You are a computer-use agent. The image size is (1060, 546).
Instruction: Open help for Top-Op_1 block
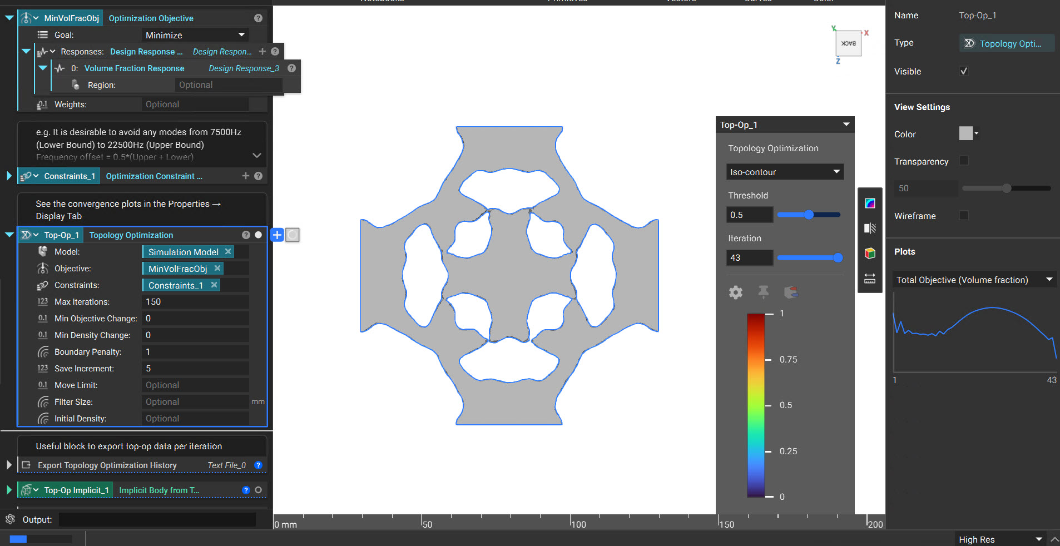(x=246, y=235)
